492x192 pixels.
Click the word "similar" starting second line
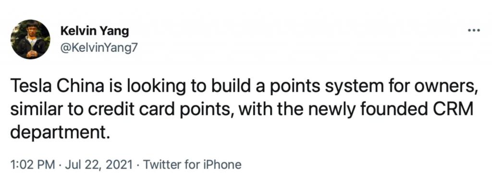(33, 110)
